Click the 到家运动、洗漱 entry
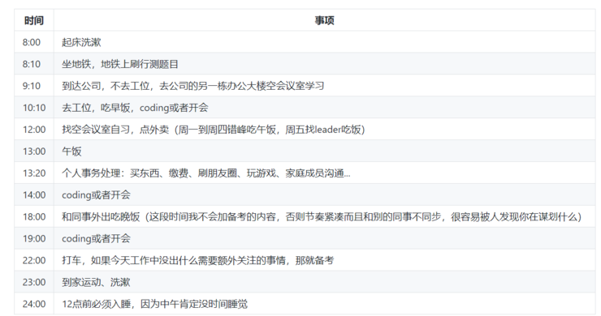The width and height of the screenshot is (601, 316). 324,282
